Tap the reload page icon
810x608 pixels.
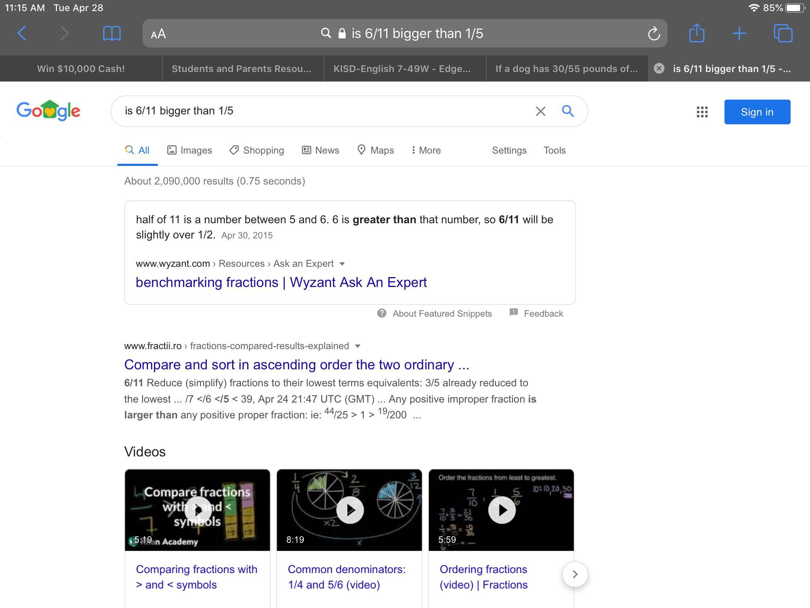click(x=653, y=34)
